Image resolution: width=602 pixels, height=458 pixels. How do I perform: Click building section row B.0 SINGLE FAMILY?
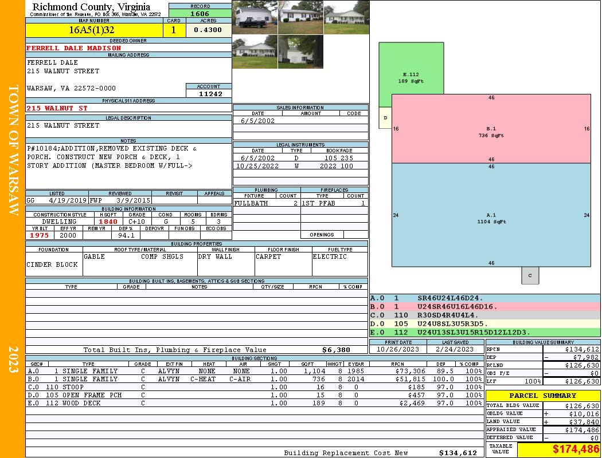point(255,379)
